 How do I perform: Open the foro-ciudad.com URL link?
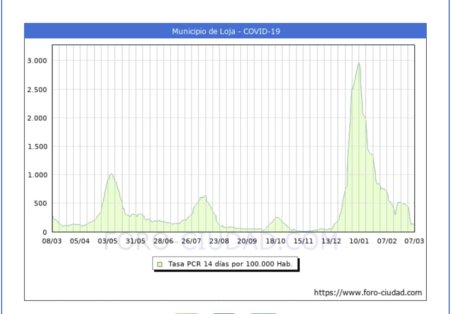point(368,293)
